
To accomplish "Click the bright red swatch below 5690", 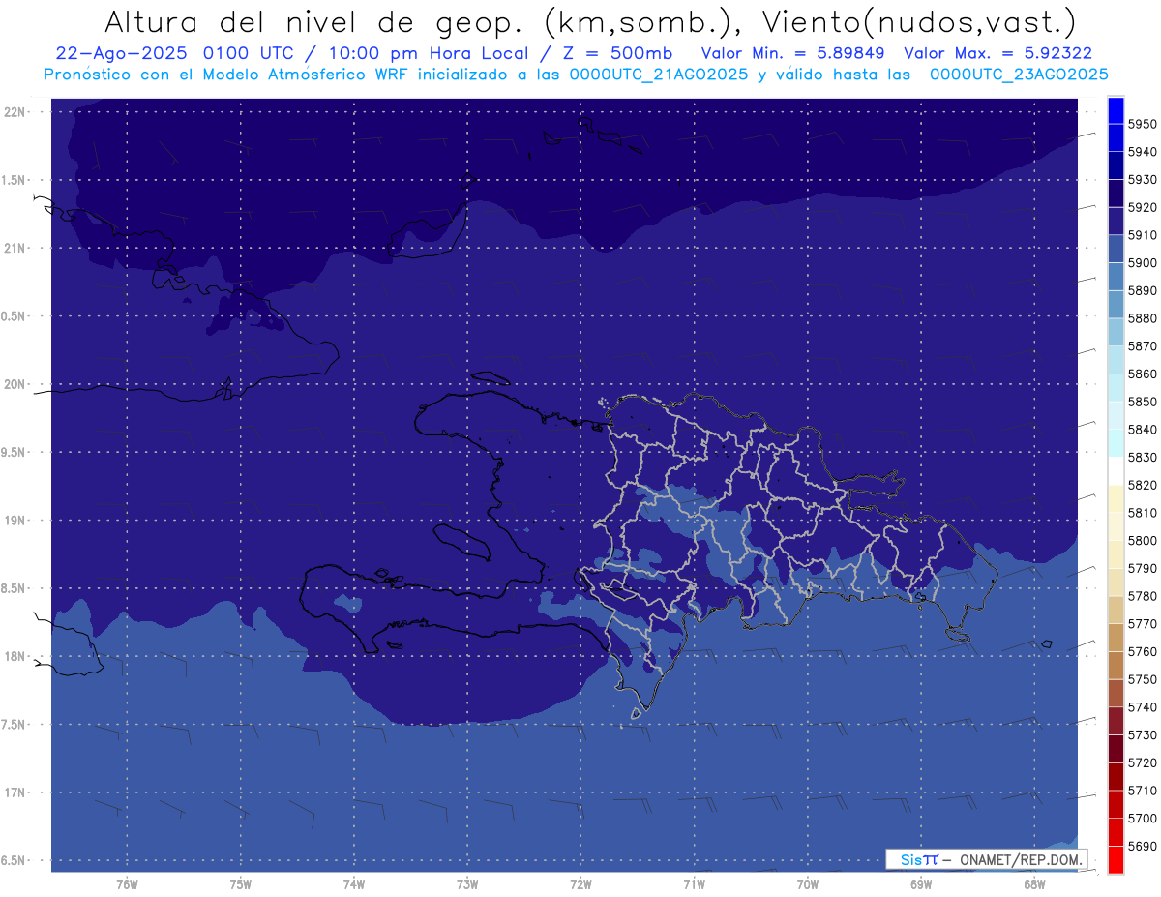I will [x=1115, y=859].
